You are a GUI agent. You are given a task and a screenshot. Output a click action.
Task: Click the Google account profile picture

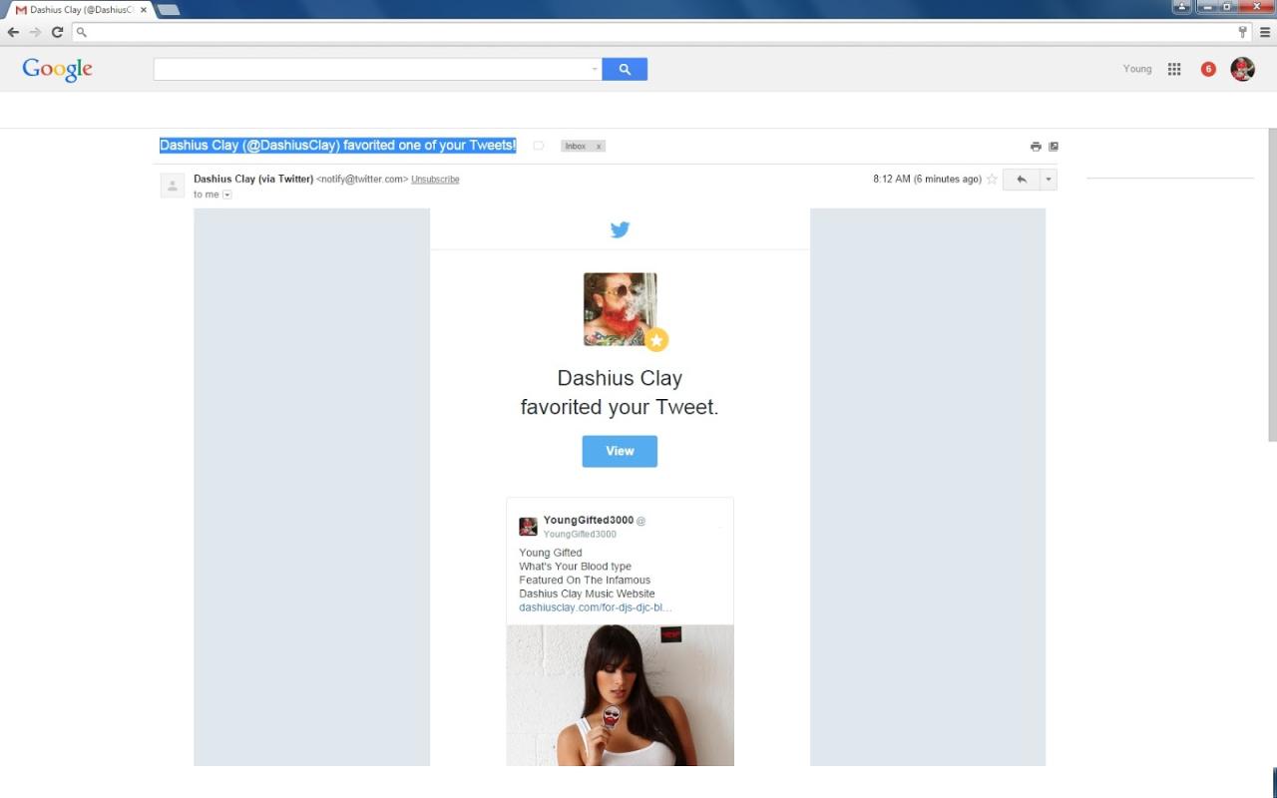pyautogui.click(x=1242, y=69)
